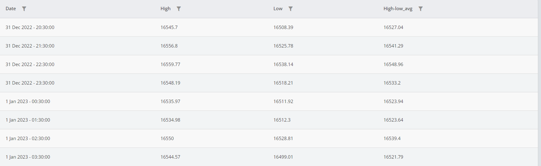The image size is (541, 166).
Task: Click average value 16521.79
Action: coord(393,157)
